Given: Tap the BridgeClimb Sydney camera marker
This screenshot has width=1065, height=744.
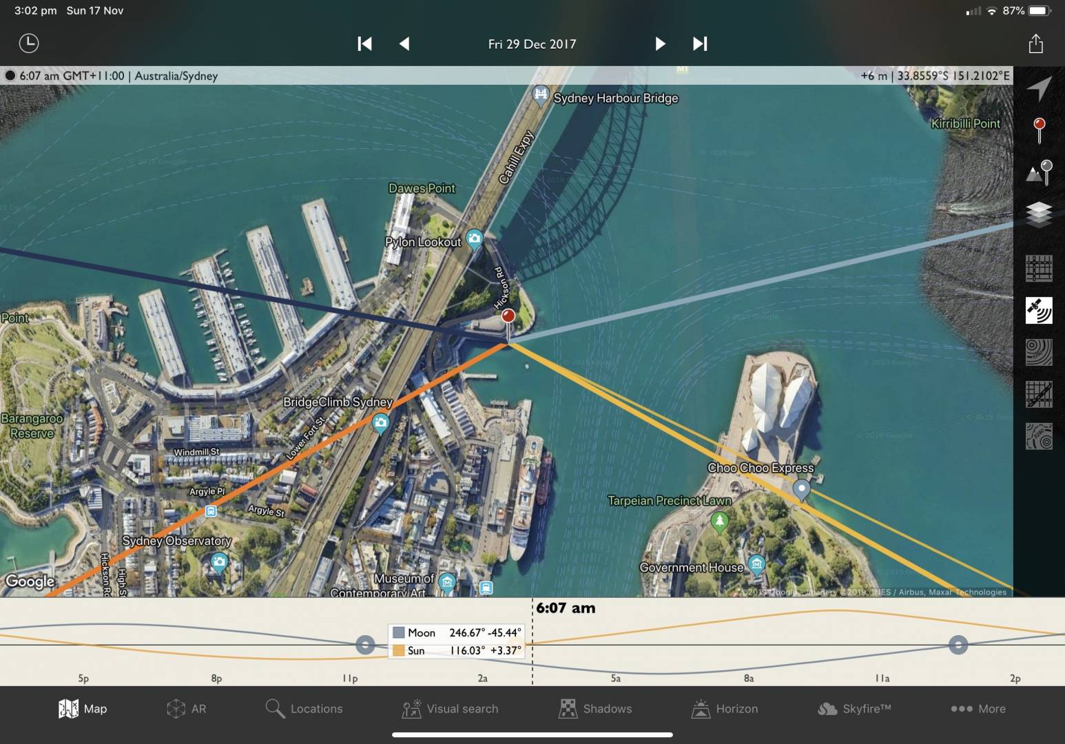Looking at the screenshot, I should 380,424.
